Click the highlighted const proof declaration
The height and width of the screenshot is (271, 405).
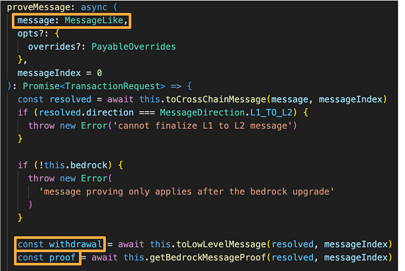click(x=46, y=258)
